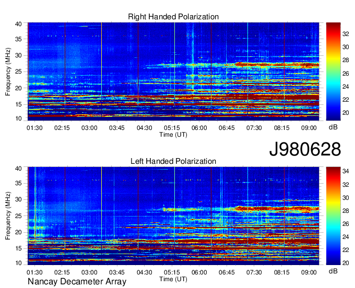The width and height of the screenshot is (355, 288).
Task: Click the 03:45 time tick of Right Handed plot
Action: (117, 128)
